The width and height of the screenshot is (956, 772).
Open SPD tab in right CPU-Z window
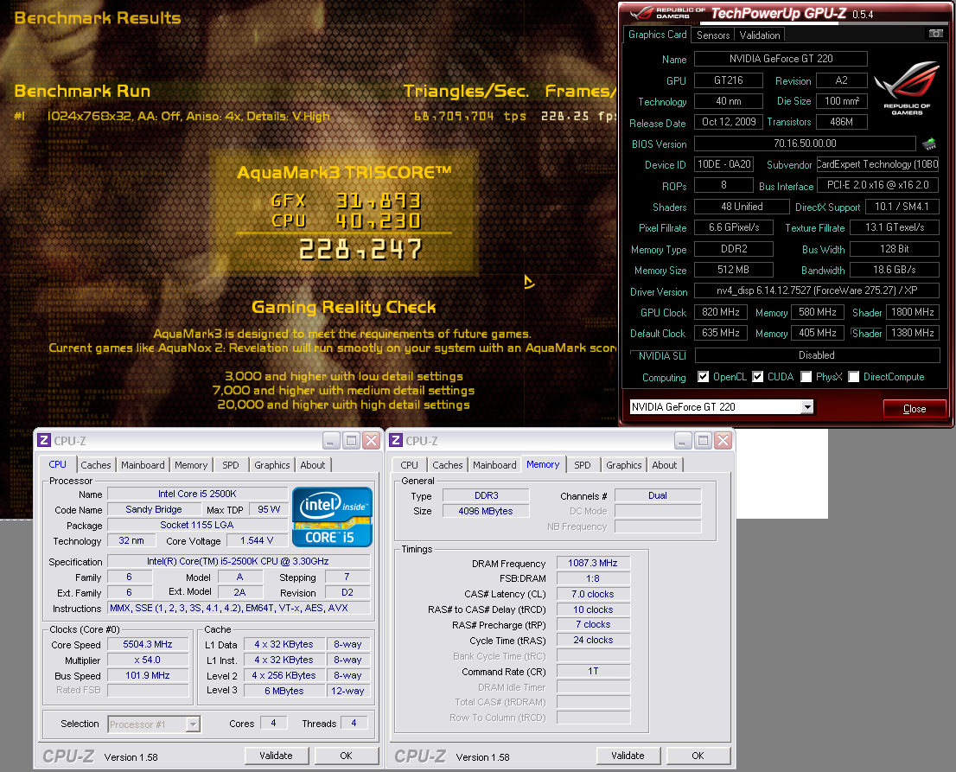[583, 464]
